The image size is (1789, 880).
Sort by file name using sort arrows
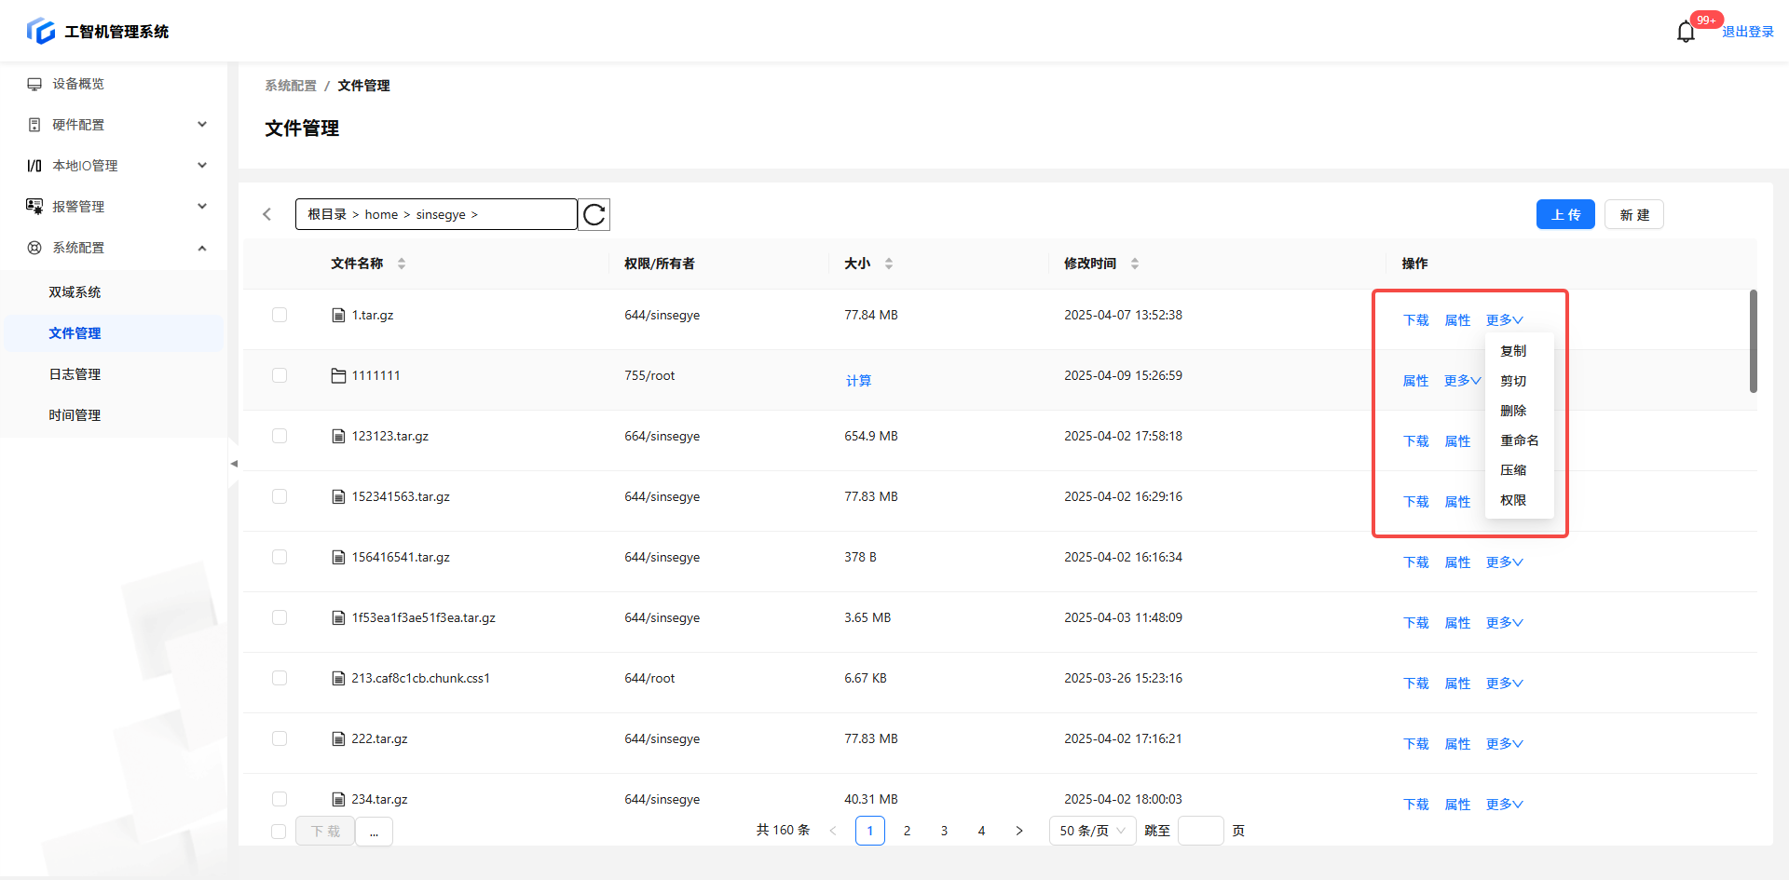click(x=402, y=264)
